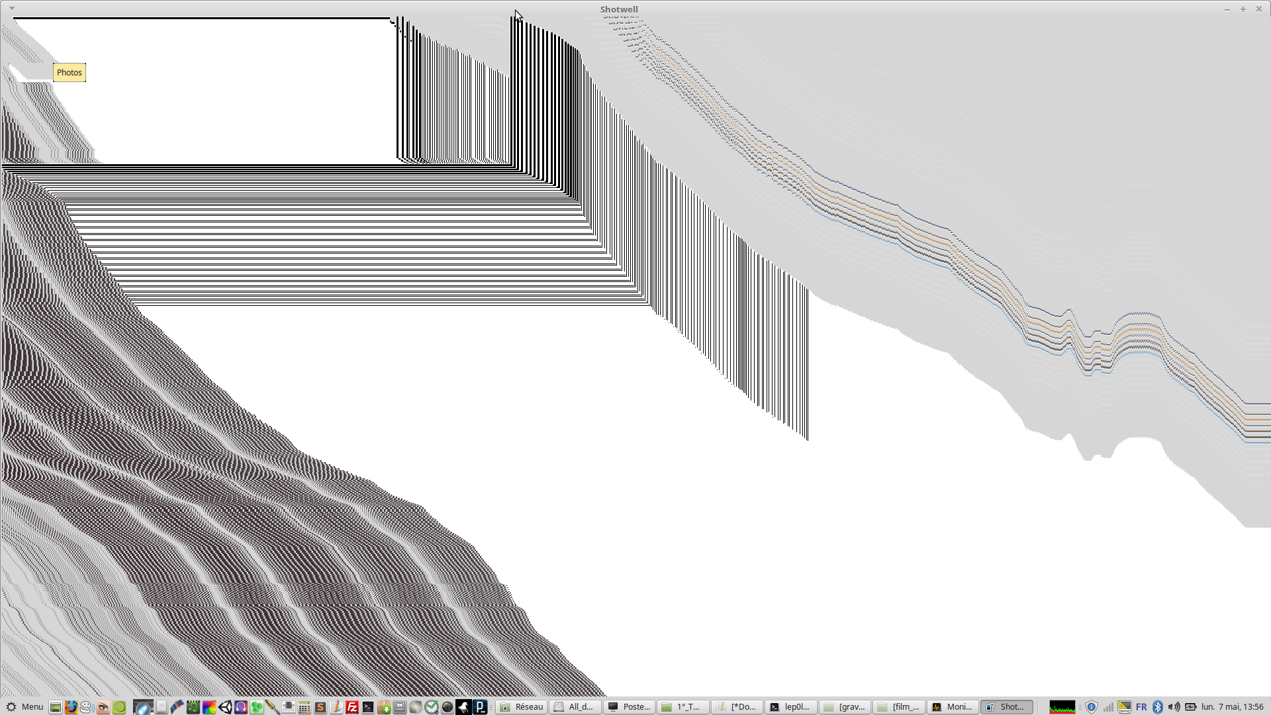Open the FR keyboard layout indicator
The height and width of the screenshot is (715, 1271).
[1141, 707]
